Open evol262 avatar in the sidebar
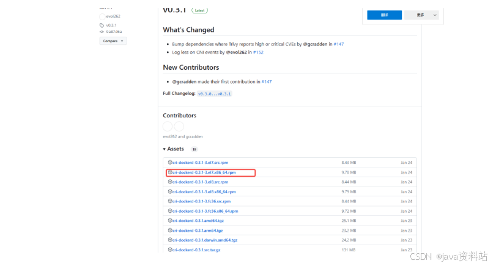Viewport: 496px width, 266px height. 102,17
